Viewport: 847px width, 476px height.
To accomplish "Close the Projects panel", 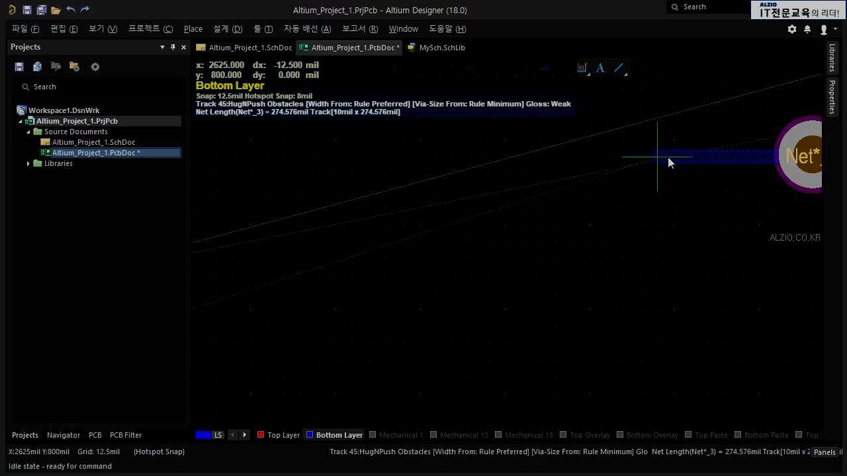I will click(x=183, y=47).
